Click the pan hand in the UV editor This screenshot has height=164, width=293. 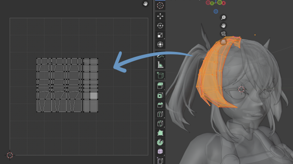tap(146, 4)
